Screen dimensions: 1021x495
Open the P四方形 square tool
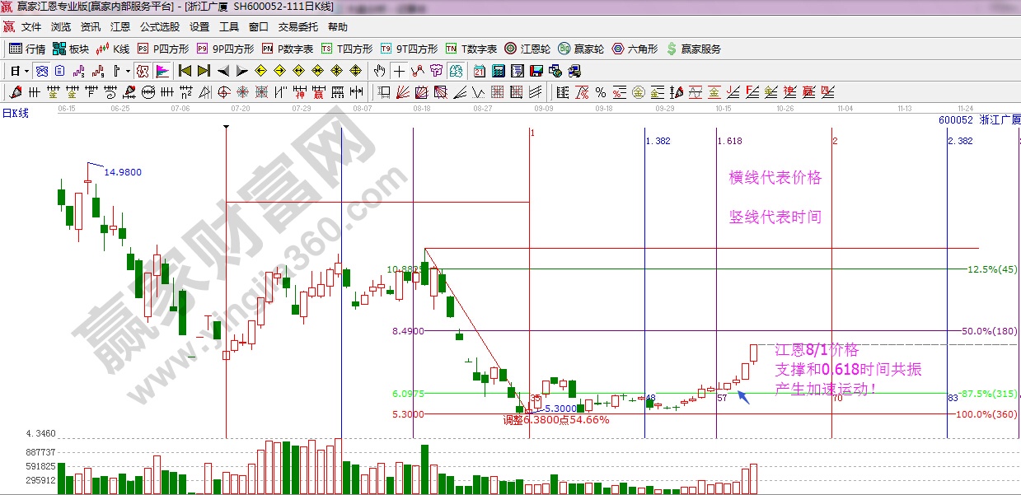(x=162, y=49)
